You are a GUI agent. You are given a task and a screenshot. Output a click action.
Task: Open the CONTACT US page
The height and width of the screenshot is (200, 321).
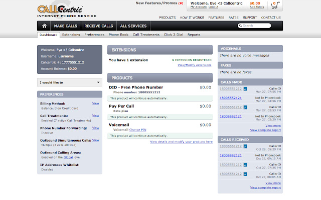point(271,18)
